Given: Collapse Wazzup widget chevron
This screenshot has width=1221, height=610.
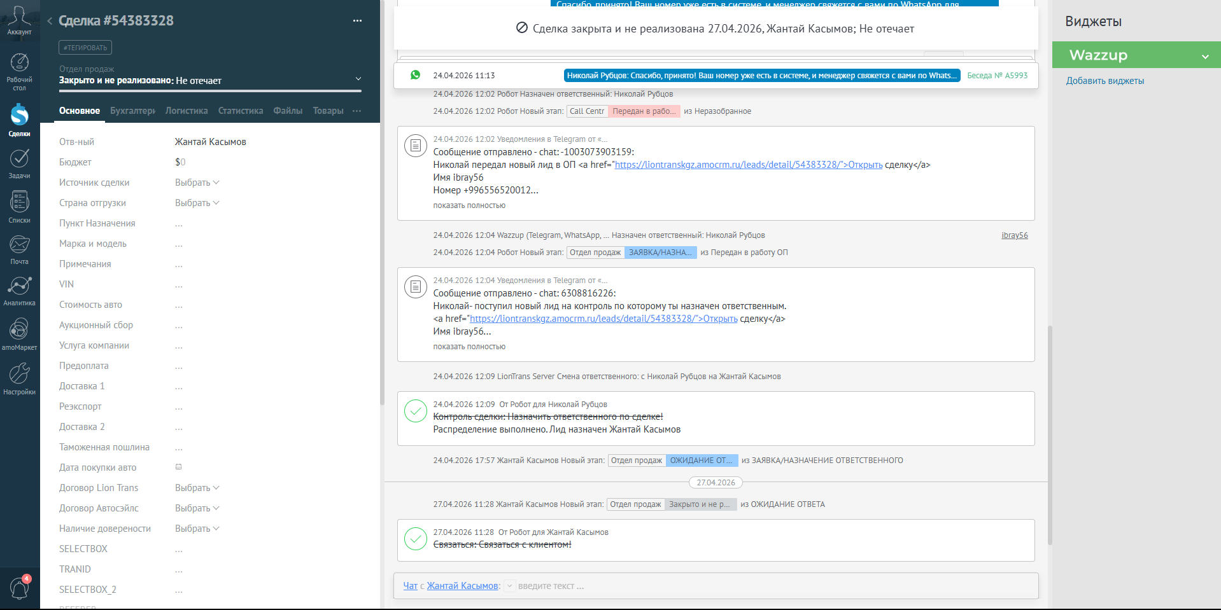Looking at the screenshot, I should click(x=1205, y=57).
